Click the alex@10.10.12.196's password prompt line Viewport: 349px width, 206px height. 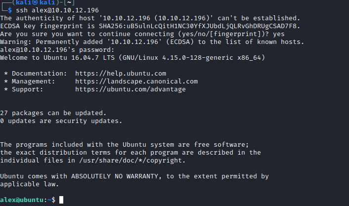tap(57, 50)
